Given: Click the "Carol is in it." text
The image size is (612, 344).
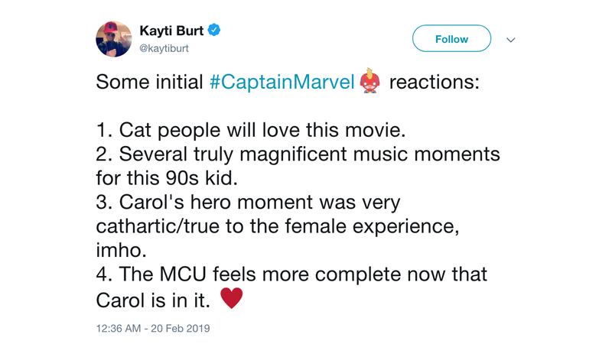Looking at the screenshot, I should point(153,300).
